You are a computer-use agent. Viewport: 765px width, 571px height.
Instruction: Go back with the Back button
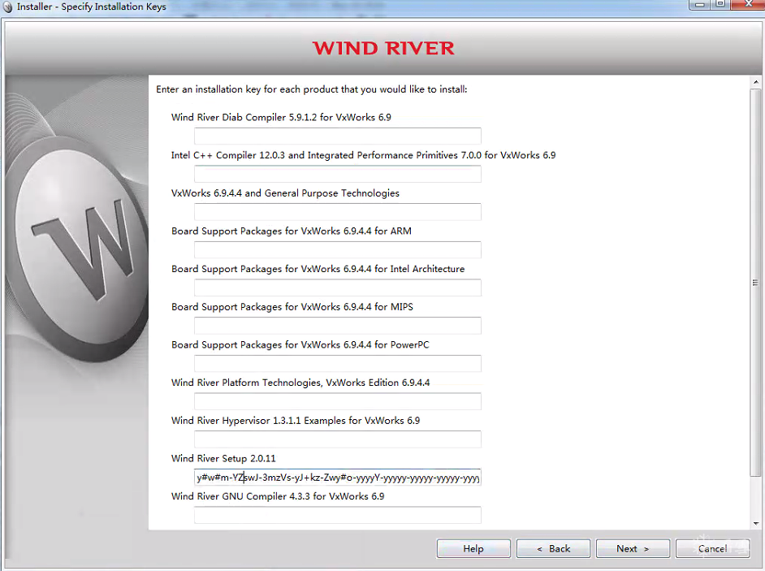pyautogui.click(x=553, y=548)
